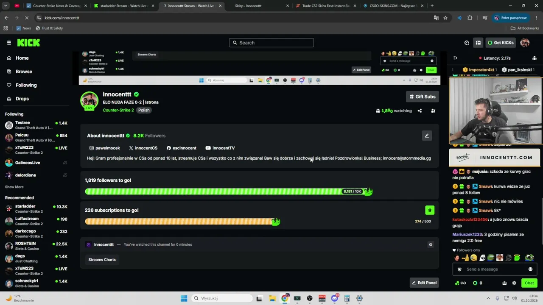Share the innocenttt channel
Screen dimensions: 543x305
tap(420, 111)
